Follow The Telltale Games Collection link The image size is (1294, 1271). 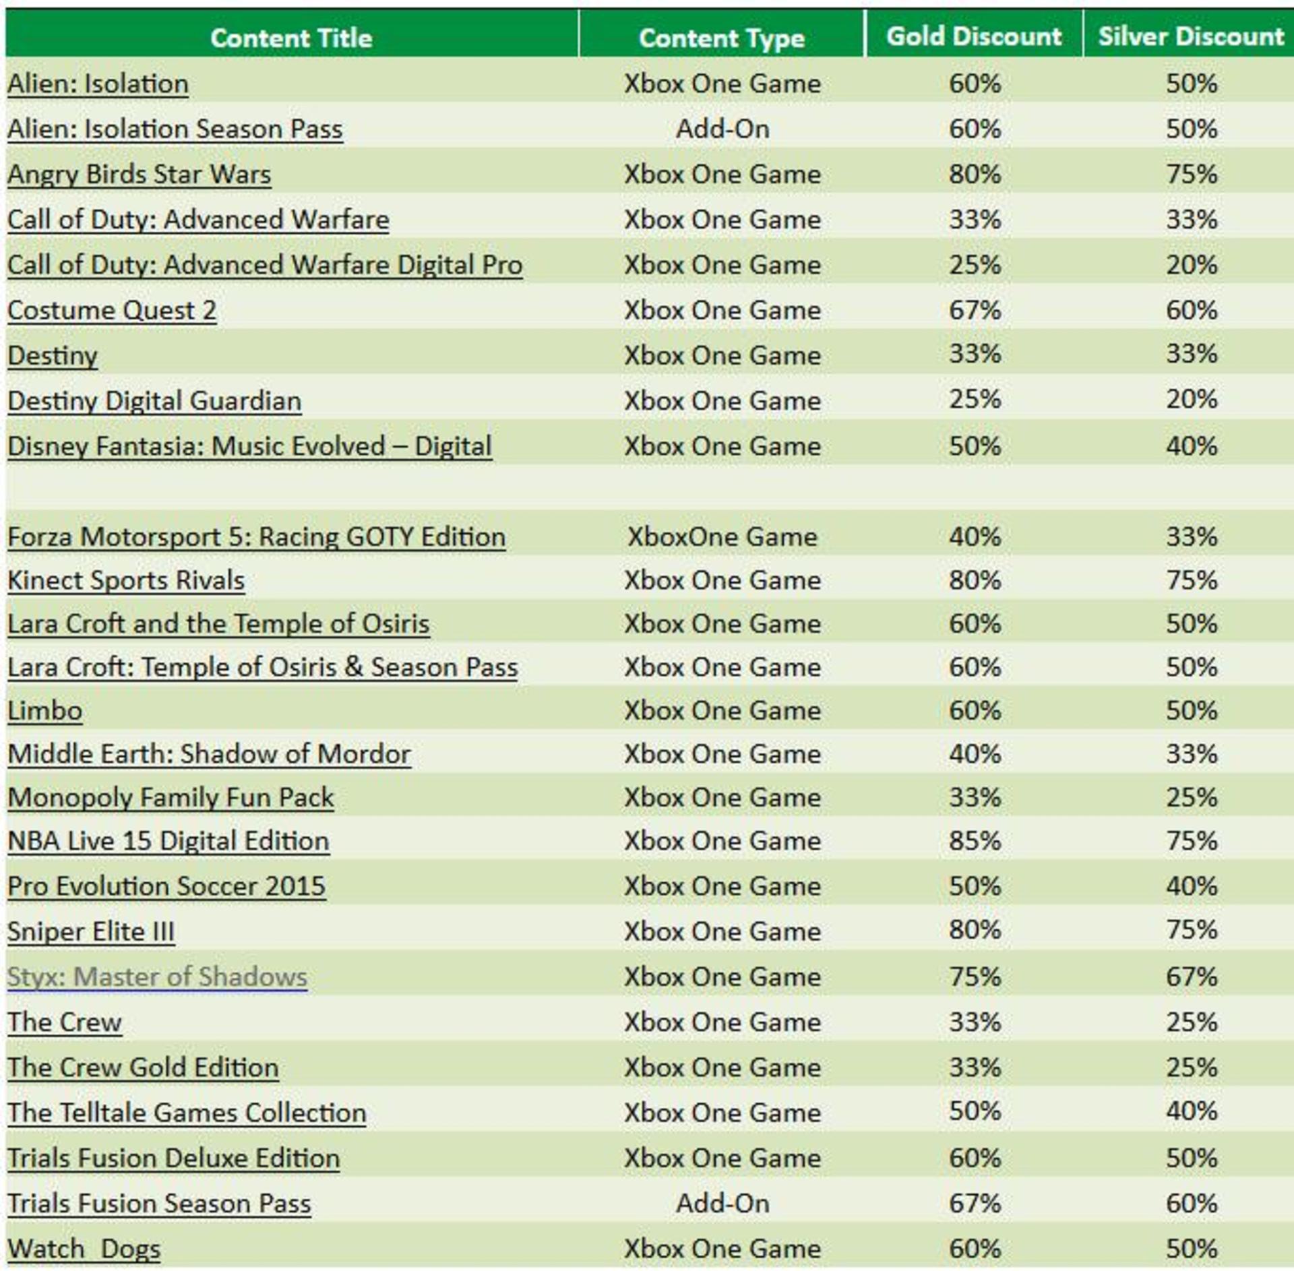(x=187, y=1113)
